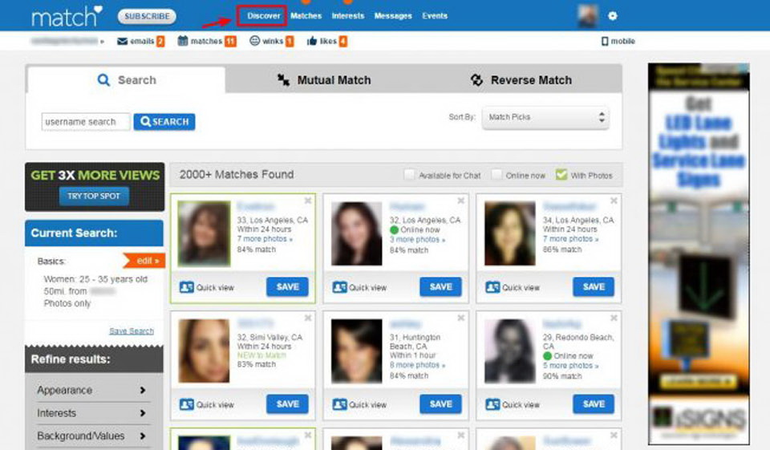Click the Save Search link
The image size is (770, 450).
click(131, 331)
